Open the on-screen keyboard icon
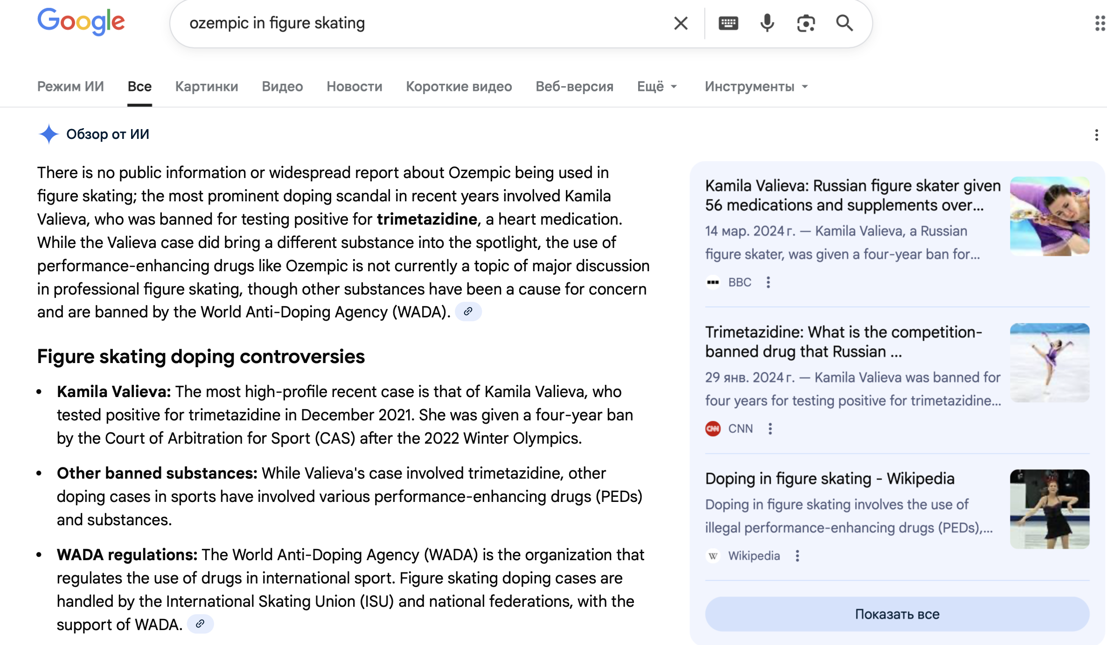 (x=728, y=23)
